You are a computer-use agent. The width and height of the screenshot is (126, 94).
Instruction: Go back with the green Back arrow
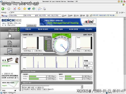pyautogui.click(x=3, y=9)
